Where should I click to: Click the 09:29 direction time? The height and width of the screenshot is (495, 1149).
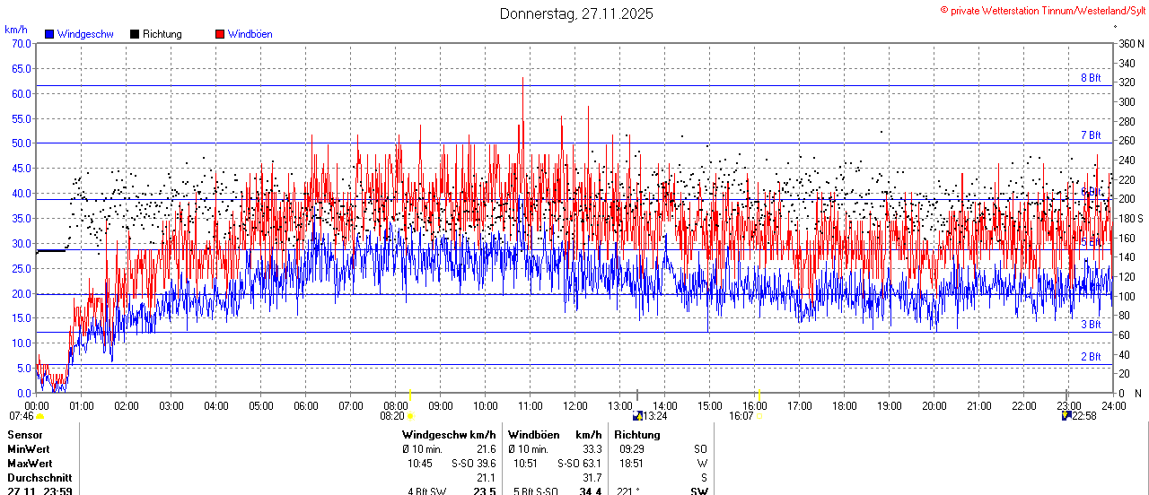632,449
